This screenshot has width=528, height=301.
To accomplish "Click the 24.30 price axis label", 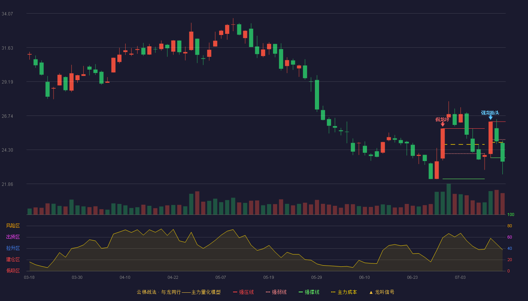I will click(7, 150).
